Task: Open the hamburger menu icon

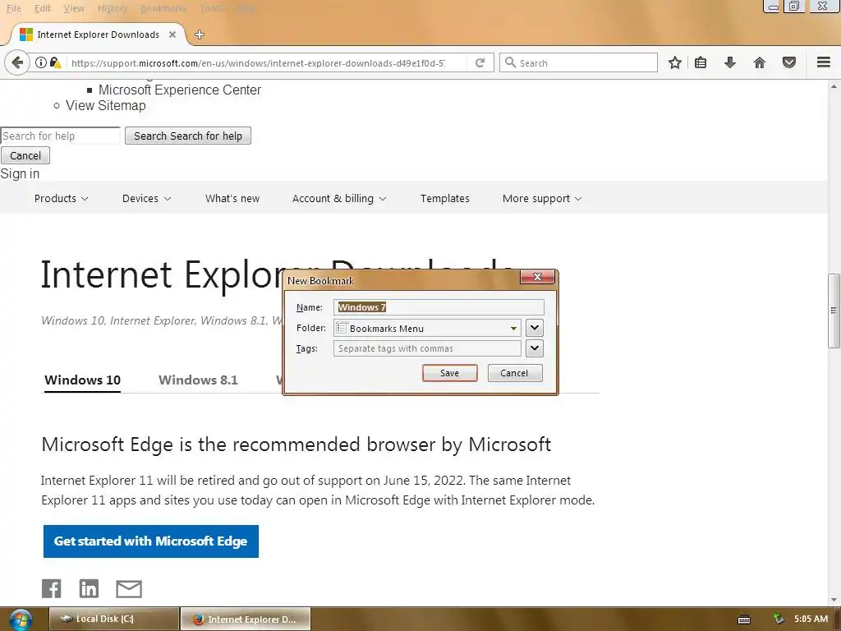Action: [824, 62]
